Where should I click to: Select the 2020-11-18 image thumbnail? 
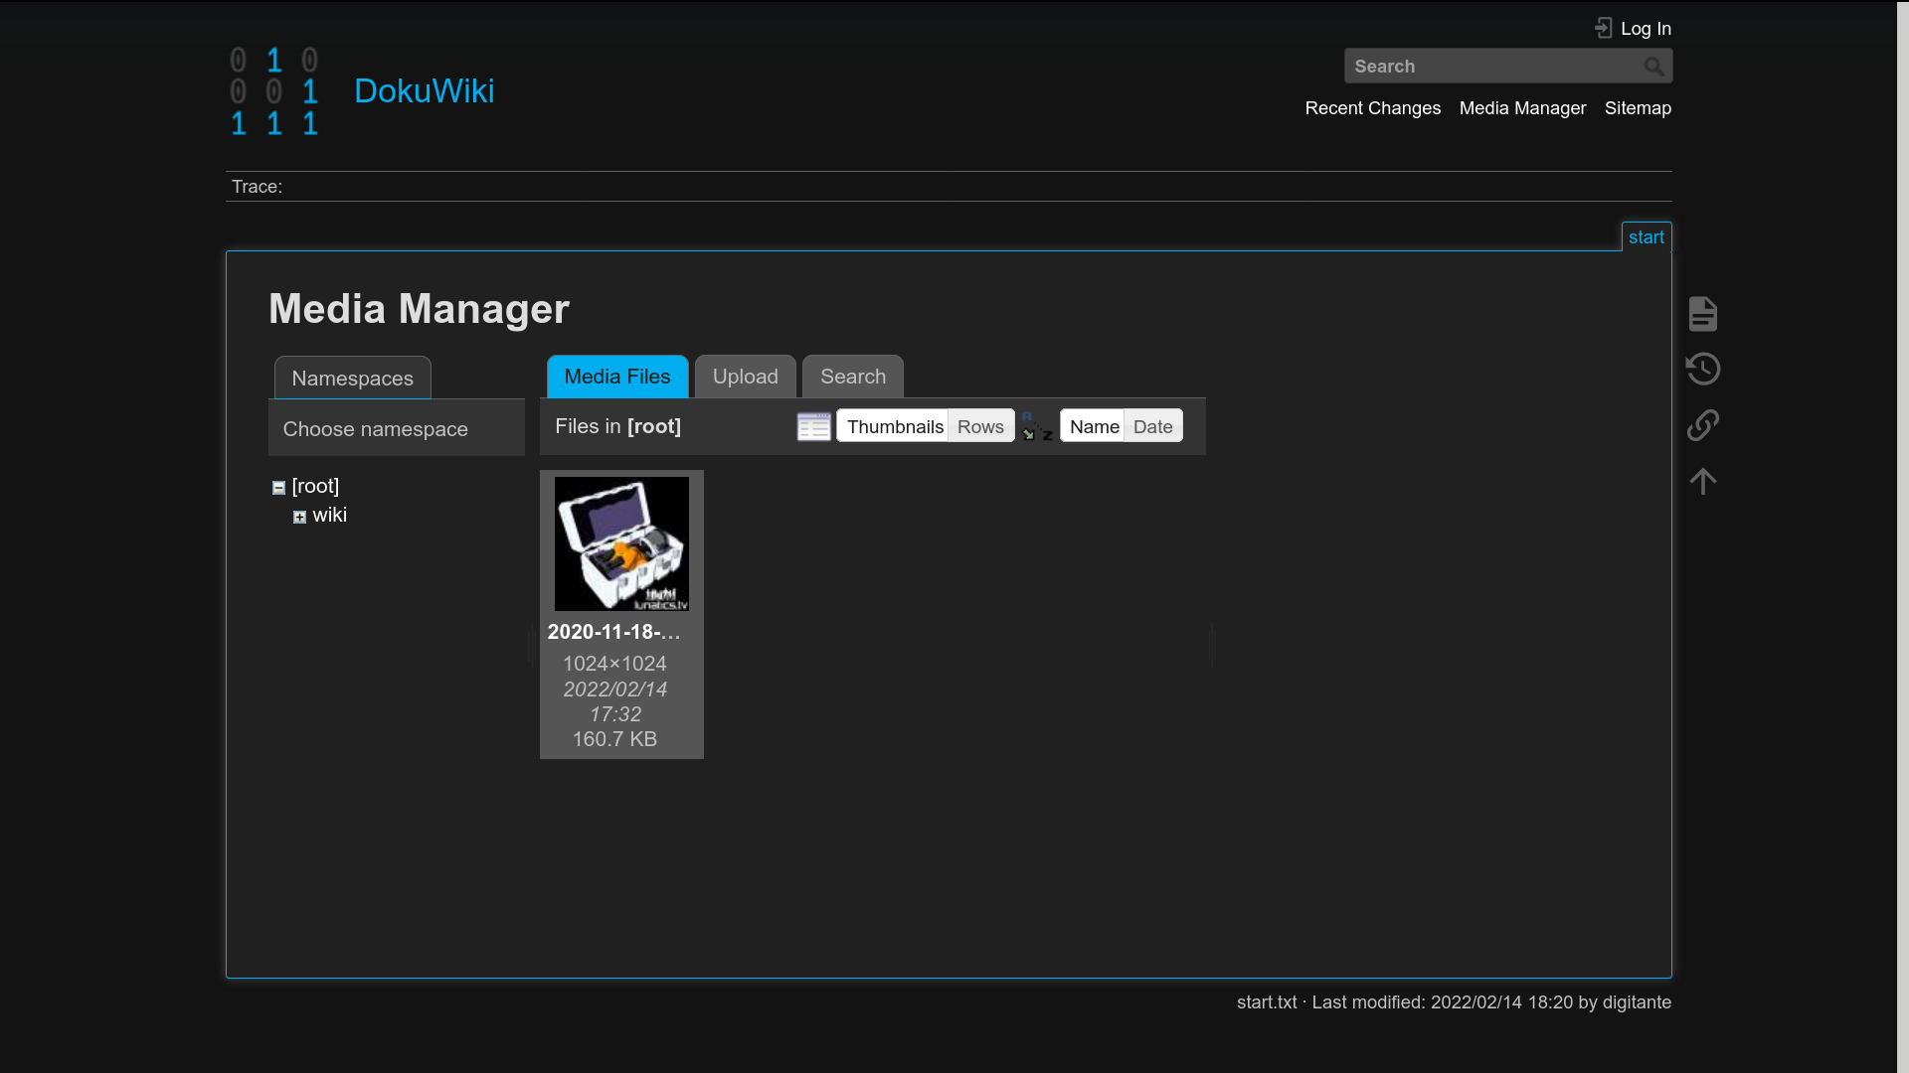pos(621,543)
